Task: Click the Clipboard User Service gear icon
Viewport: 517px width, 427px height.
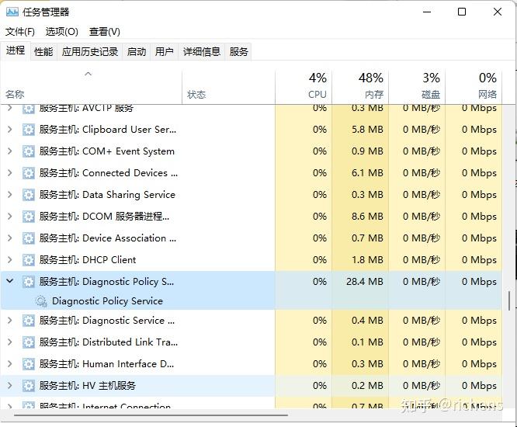Action: (x=29, y=130)
